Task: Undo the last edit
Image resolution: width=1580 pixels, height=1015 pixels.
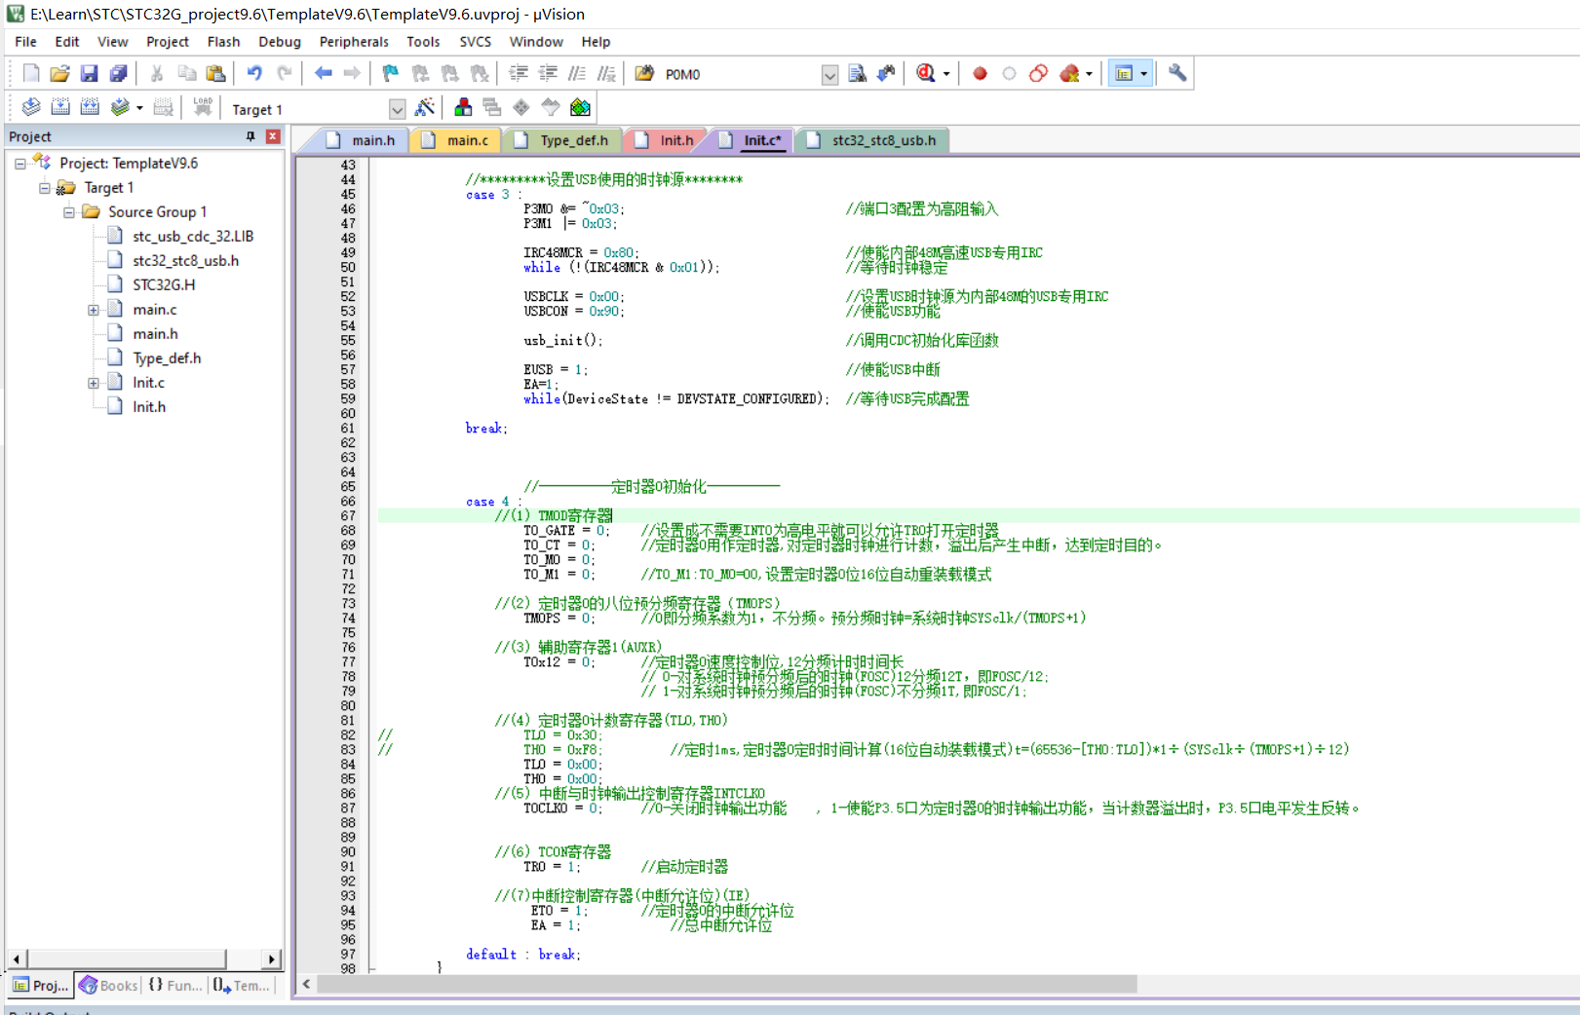Action: click(254, 73)
